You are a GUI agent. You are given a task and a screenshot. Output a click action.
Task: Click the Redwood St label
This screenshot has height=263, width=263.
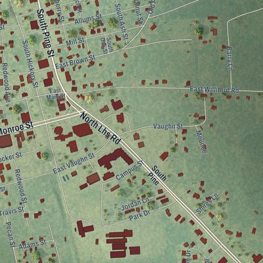tap(21, 186)
